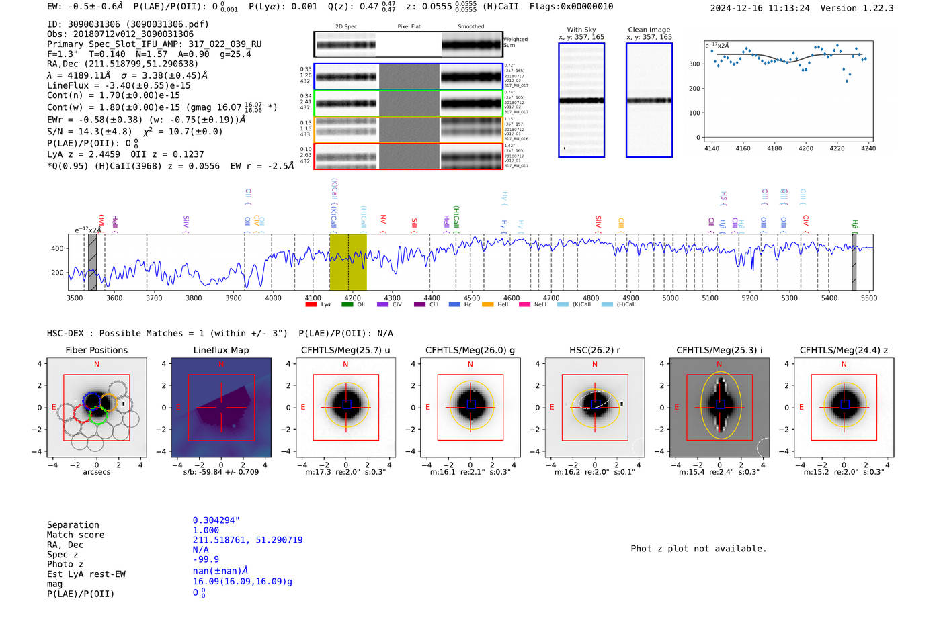Open the Fiber Positions panel
941x640 pixels.
tap(96, 408)
